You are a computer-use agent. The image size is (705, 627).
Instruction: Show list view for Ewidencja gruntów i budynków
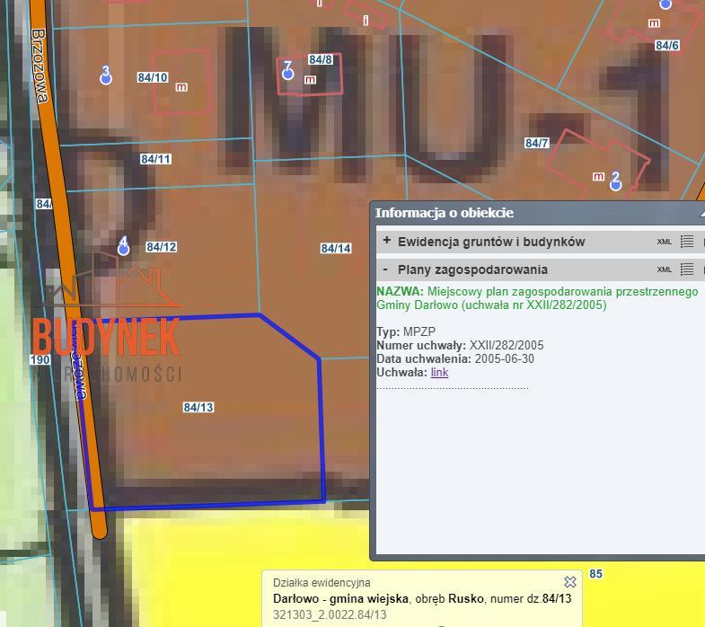(x=687, y=242)
